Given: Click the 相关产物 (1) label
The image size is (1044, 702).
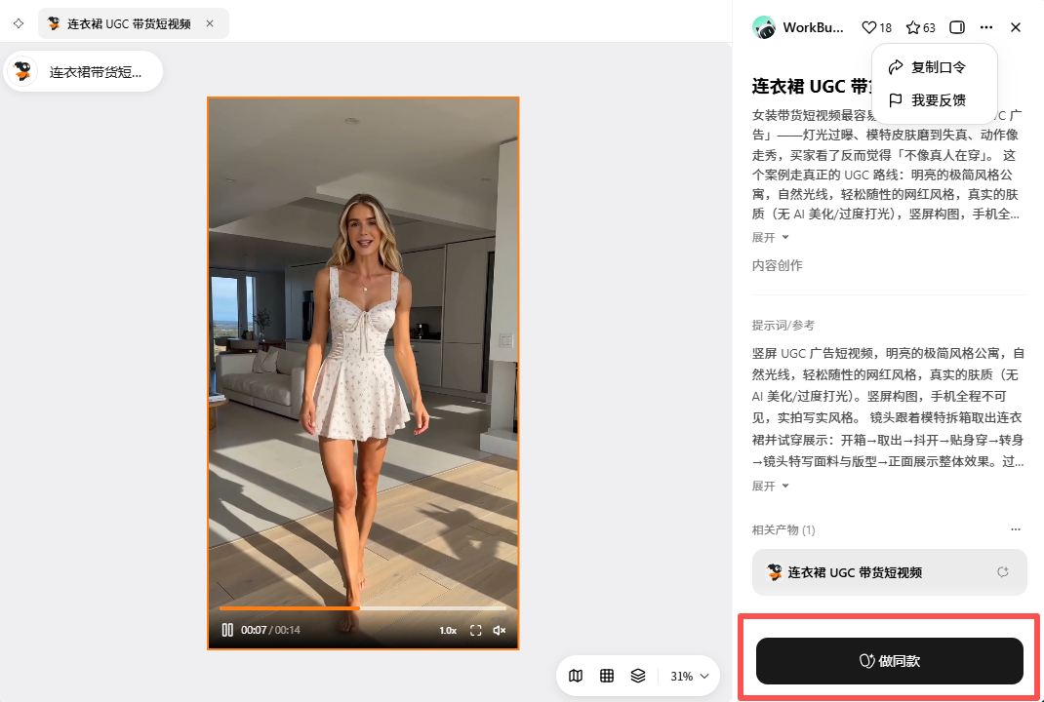Looking at the screenshot, I should click(x=783, y=529).
